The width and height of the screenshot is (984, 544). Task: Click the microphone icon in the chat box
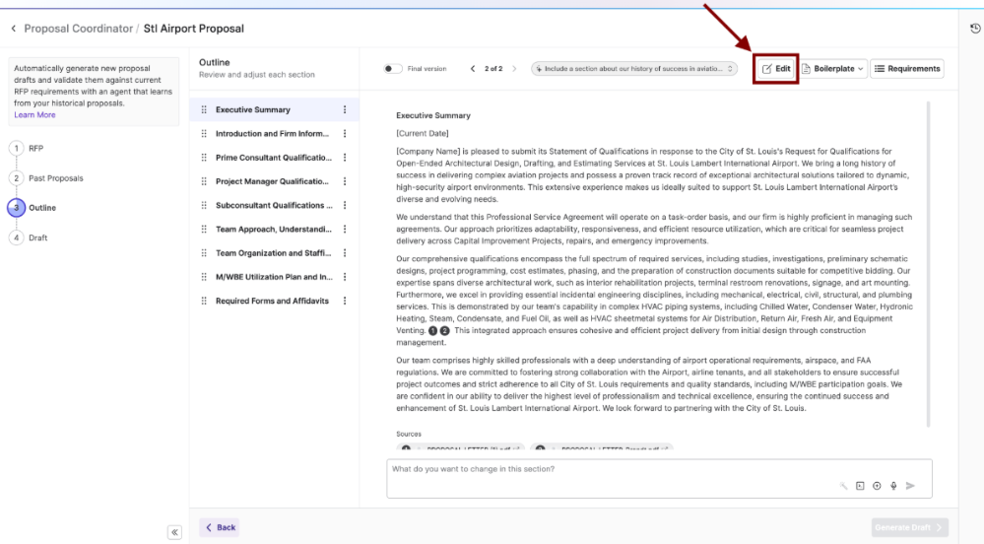pyautogui.click(x=893, y=486)
